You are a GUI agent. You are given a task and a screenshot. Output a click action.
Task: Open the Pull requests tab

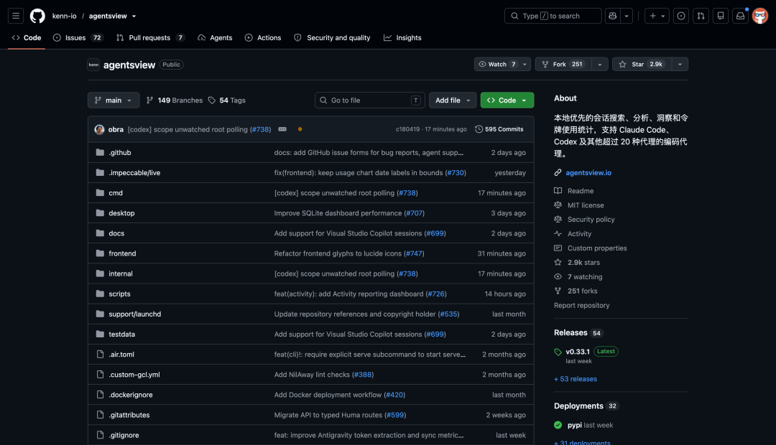click(x=150, y=37)
